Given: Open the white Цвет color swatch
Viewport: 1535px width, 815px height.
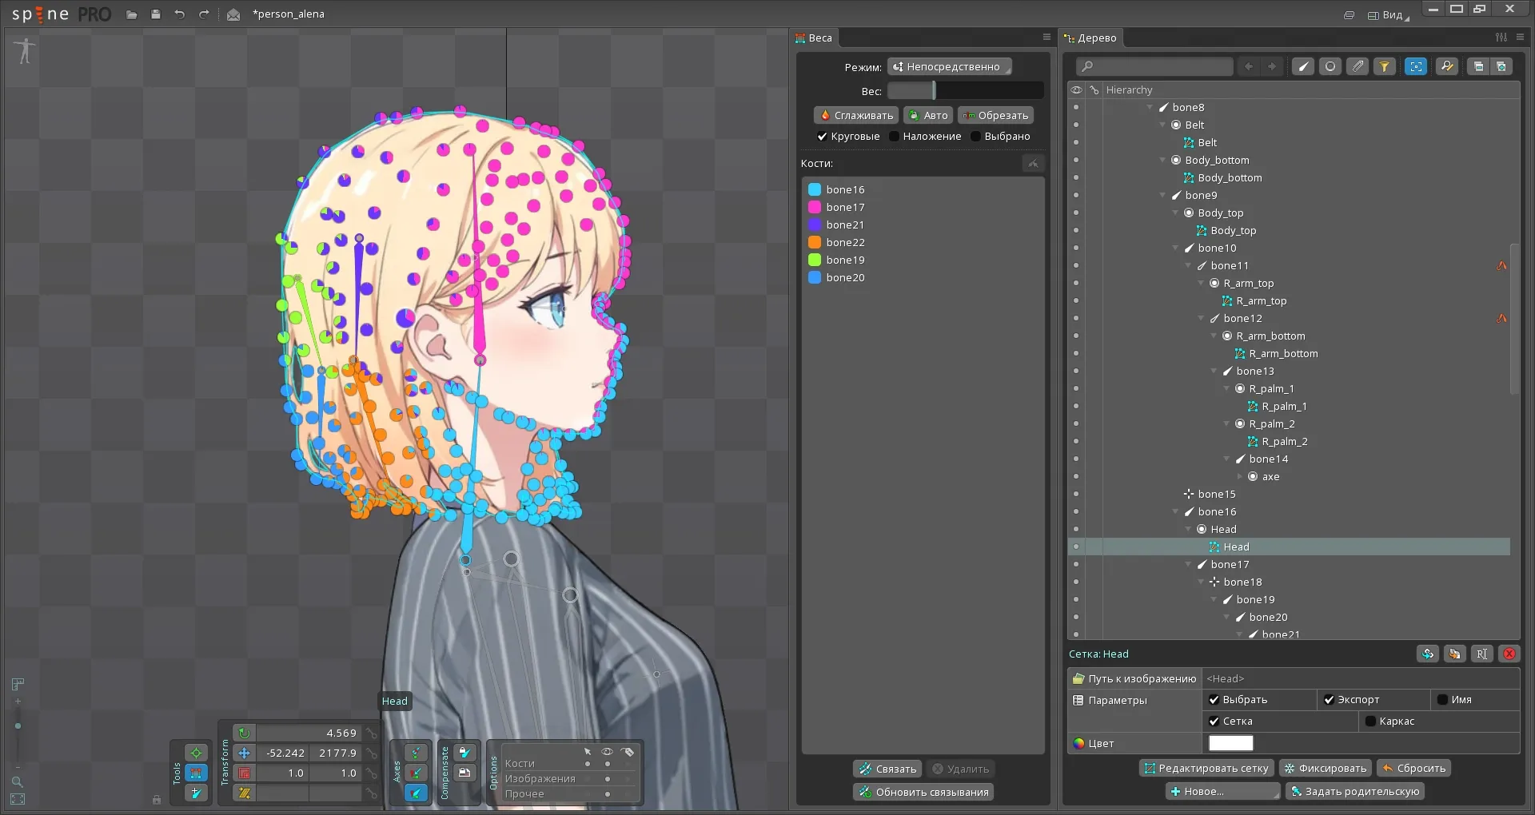Looking at the screenshot, I should 1230,743.
